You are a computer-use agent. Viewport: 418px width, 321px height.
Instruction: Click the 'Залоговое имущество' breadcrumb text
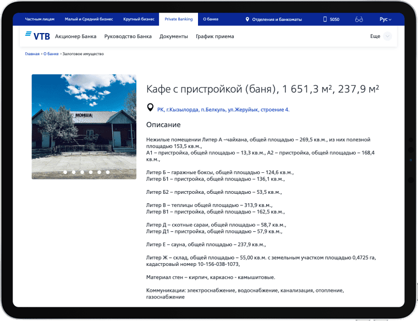(83, 53)
